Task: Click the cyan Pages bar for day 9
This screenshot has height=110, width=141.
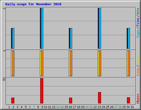Action: click(42, 28)
